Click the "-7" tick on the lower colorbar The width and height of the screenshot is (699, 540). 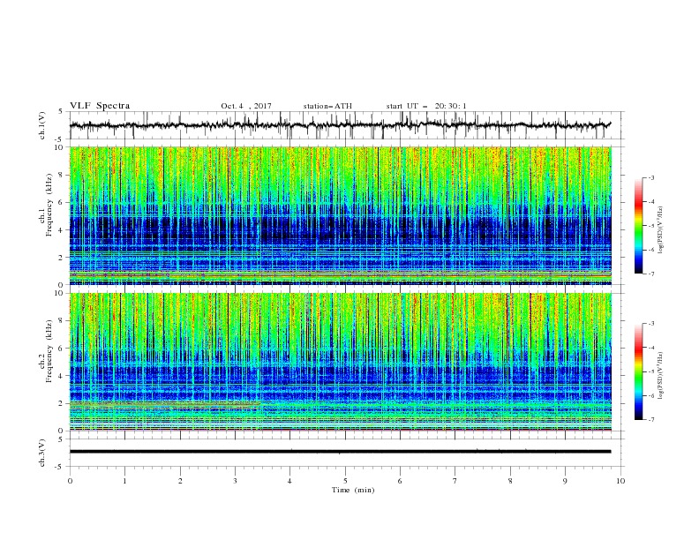click(650, 420)
